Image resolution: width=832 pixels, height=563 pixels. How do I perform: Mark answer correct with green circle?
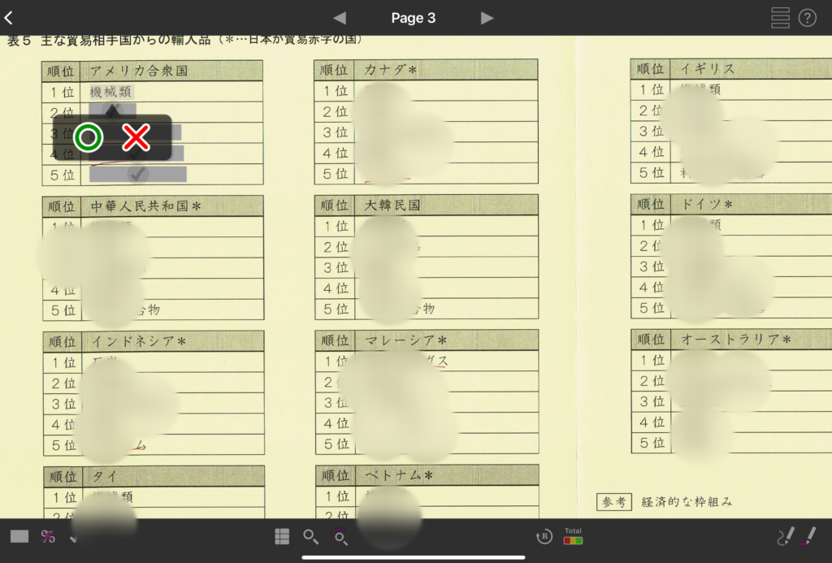pyautogui.click(x=89, y=138)
